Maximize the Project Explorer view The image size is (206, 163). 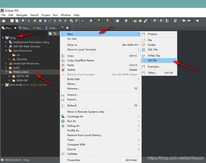(67, 28)
